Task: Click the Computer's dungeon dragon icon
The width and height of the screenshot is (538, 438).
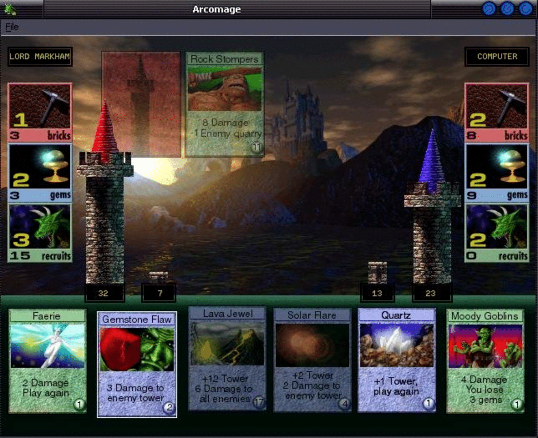Action: 497,227
